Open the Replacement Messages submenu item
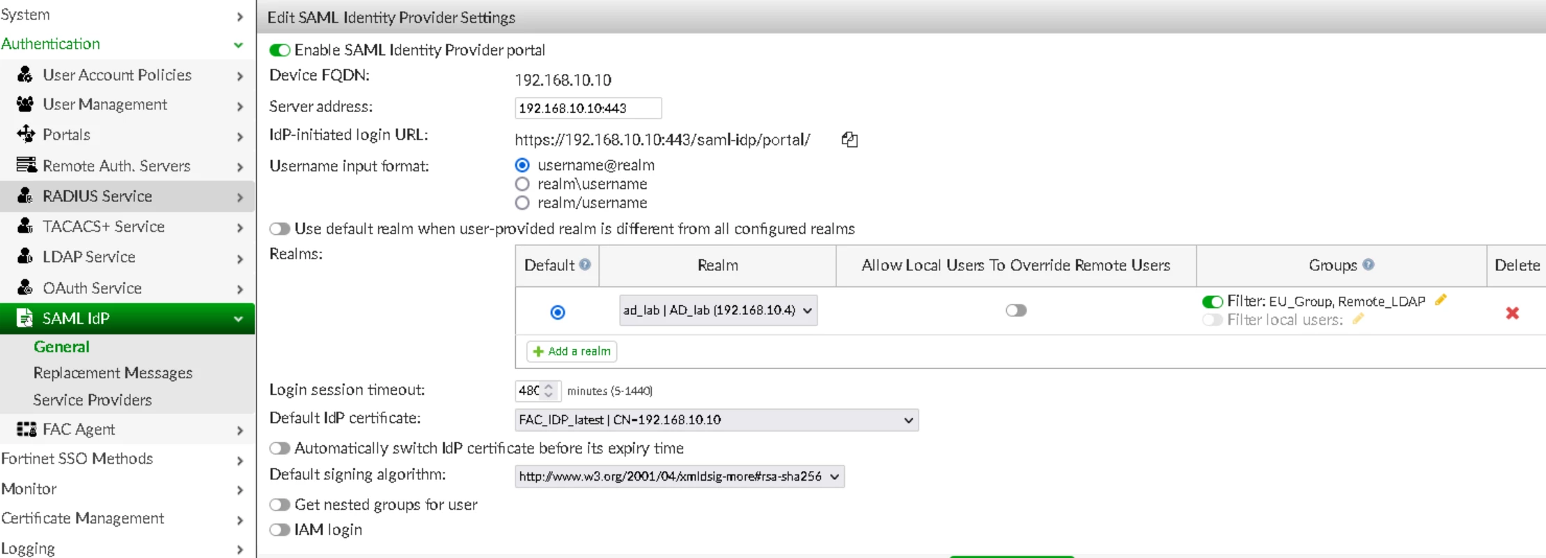Image resolution: width=1546 pixels, height=558 pixels. tap(113, 373)
